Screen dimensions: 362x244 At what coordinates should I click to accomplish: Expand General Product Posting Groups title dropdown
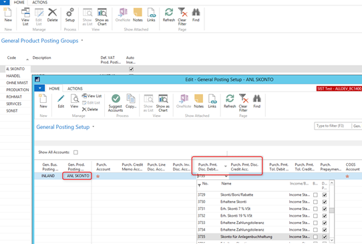point(82,40)
